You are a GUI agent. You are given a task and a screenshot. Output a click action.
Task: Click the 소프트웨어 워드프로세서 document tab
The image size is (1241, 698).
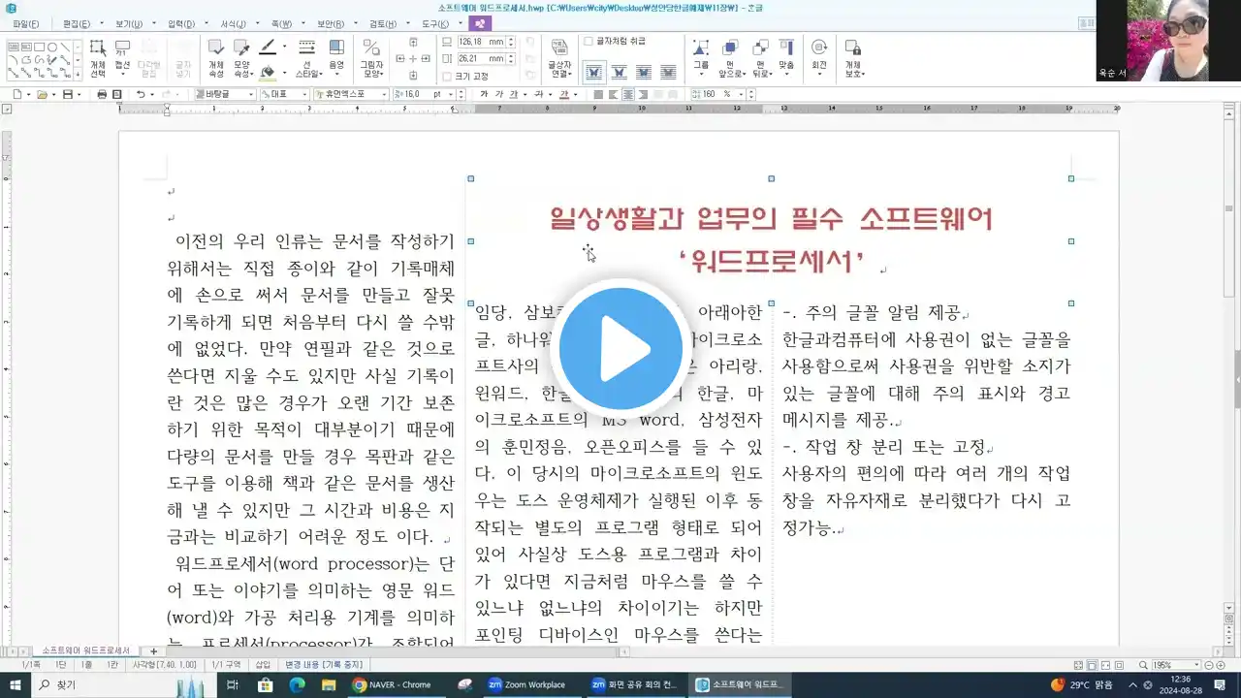click(x=85, y=650)
